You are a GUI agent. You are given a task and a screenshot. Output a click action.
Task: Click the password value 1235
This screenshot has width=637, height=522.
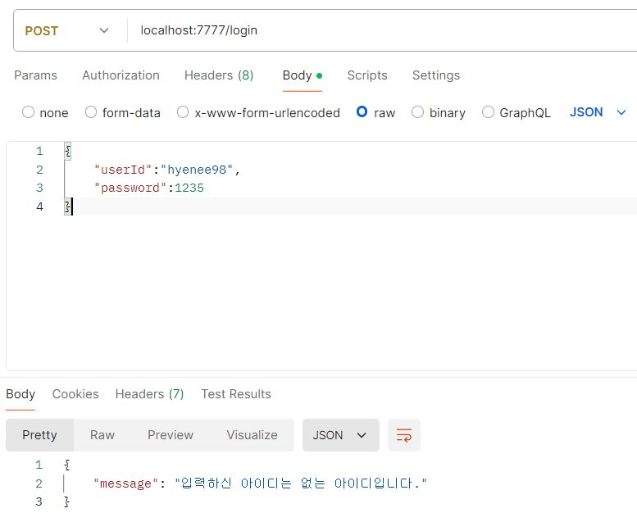click(x=189, y=188)
